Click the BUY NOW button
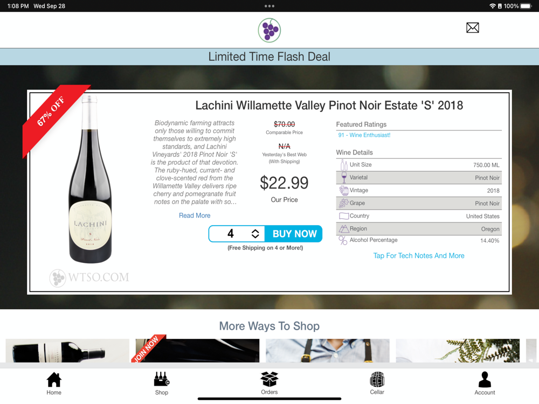539x404 pixels. tap(294, 234)
